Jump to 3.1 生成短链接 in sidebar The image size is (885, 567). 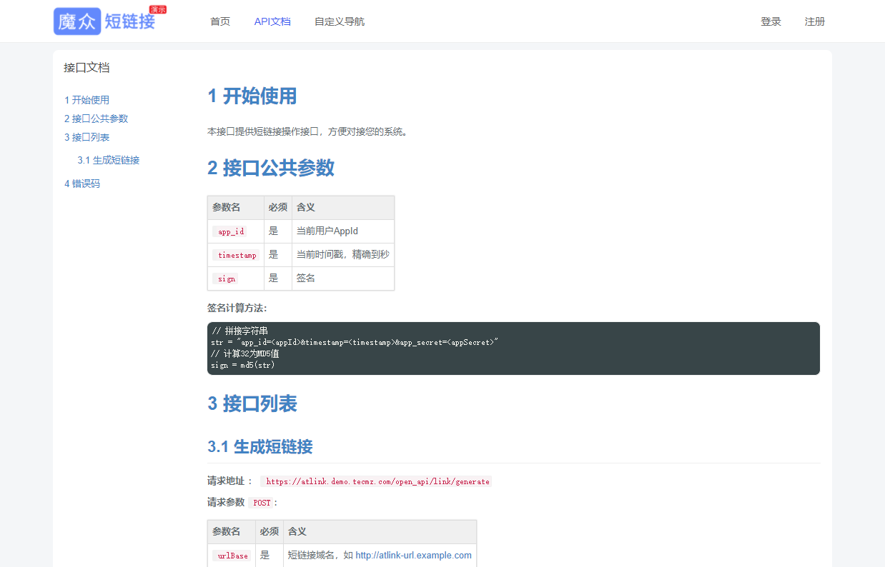[109, 160]
